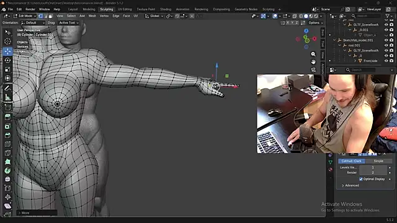The image size is (397, 223).
Task: Select the Simple subdivision button
Action: [378, 161]
